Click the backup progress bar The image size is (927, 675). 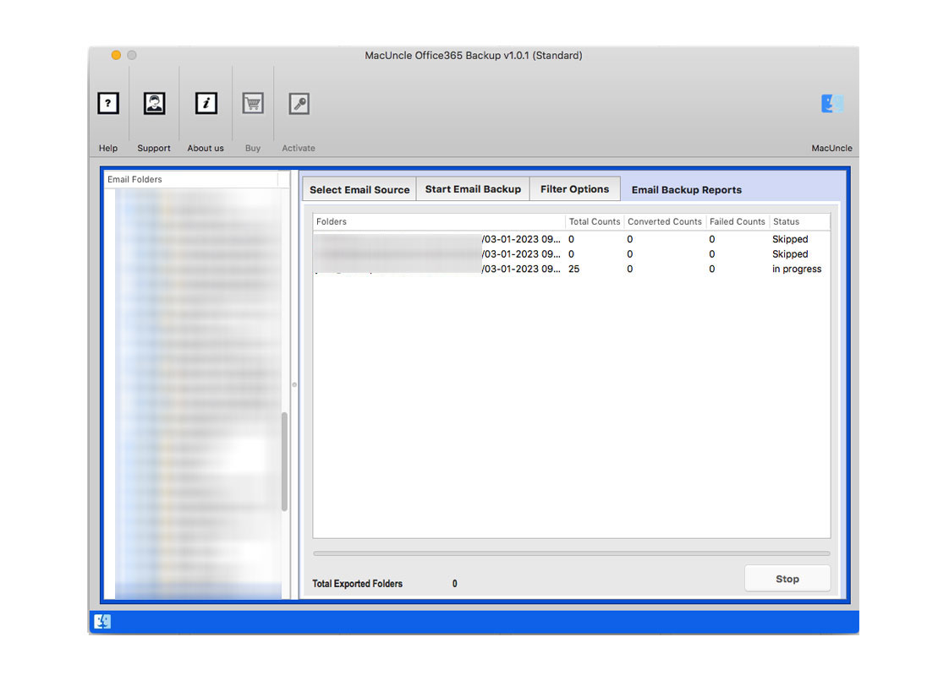(572, 553)
